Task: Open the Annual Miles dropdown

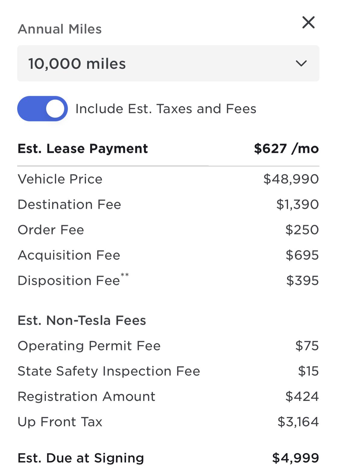Action: pos(168,63)
